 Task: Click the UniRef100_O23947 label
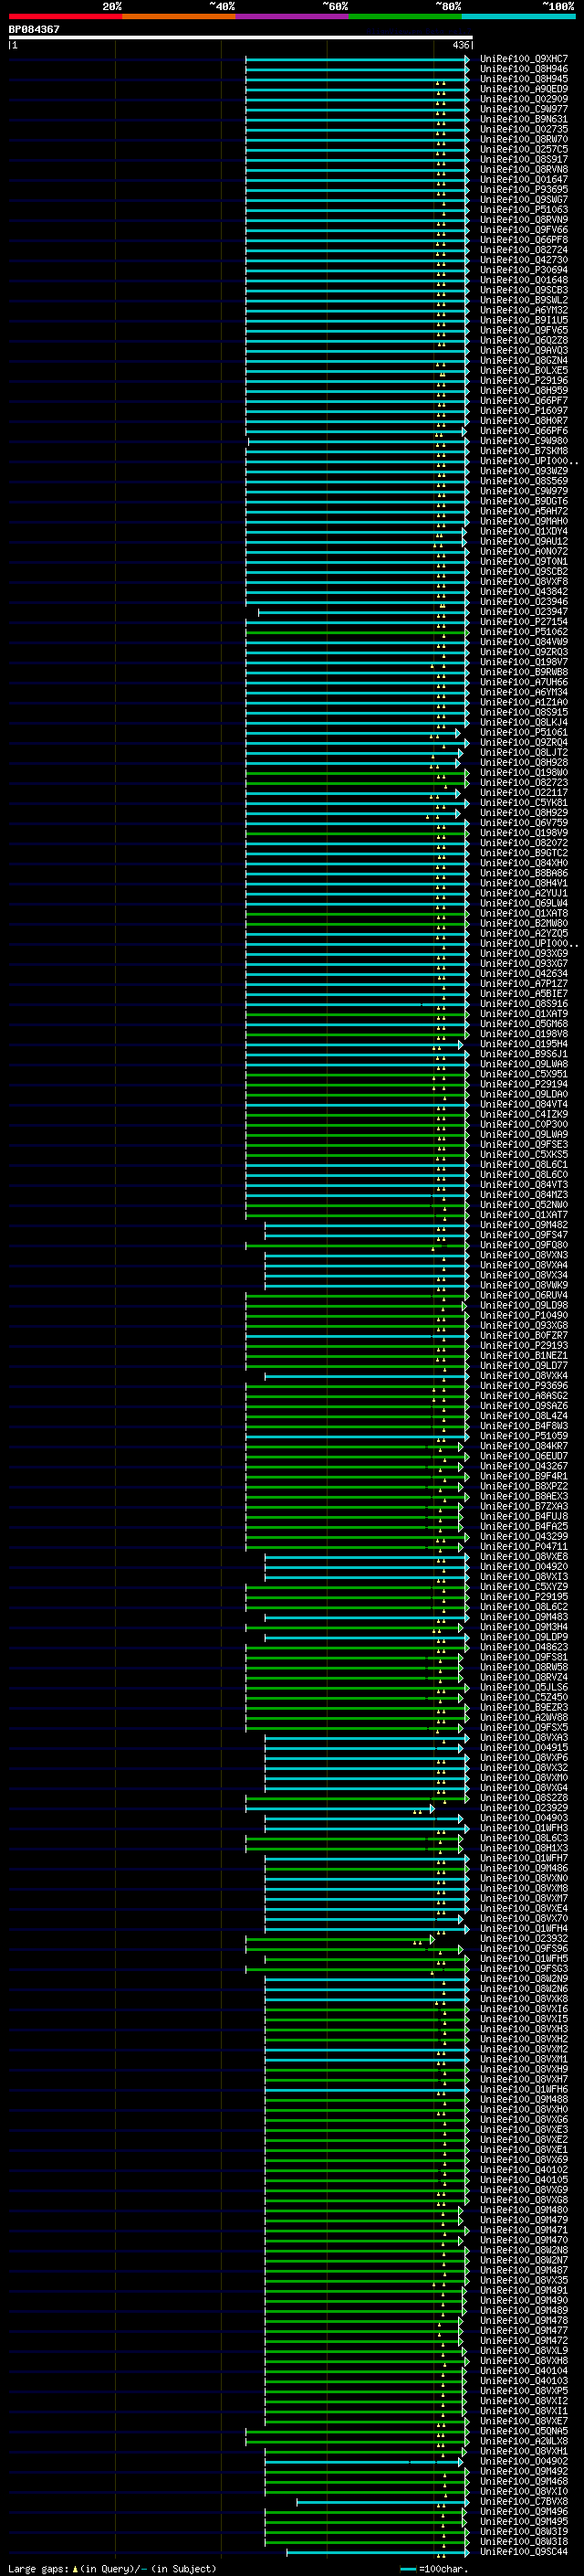coord(524,612)
